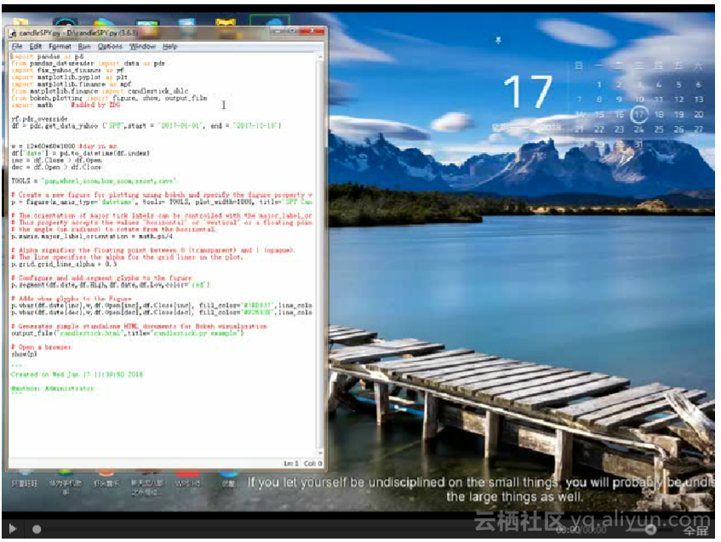Screen dimensions: 721x542
Task: Play the video with the play button
Action: tap(13, 528)
